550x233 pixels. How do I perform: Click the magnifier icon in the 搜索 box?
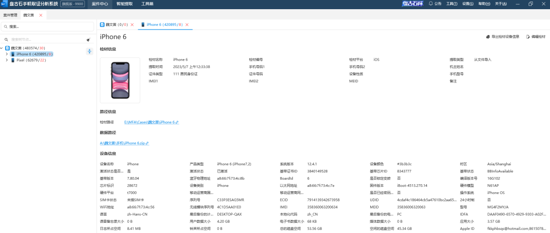click(x=6, y=26)
